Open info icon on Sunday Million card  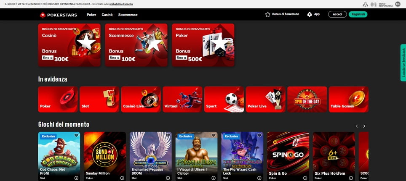coord(122,178)
